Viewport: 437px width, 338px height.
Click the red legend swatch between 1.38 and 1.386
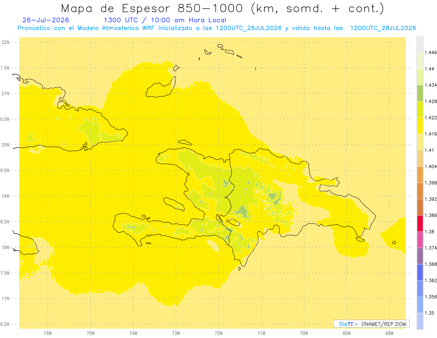[420, 224]
